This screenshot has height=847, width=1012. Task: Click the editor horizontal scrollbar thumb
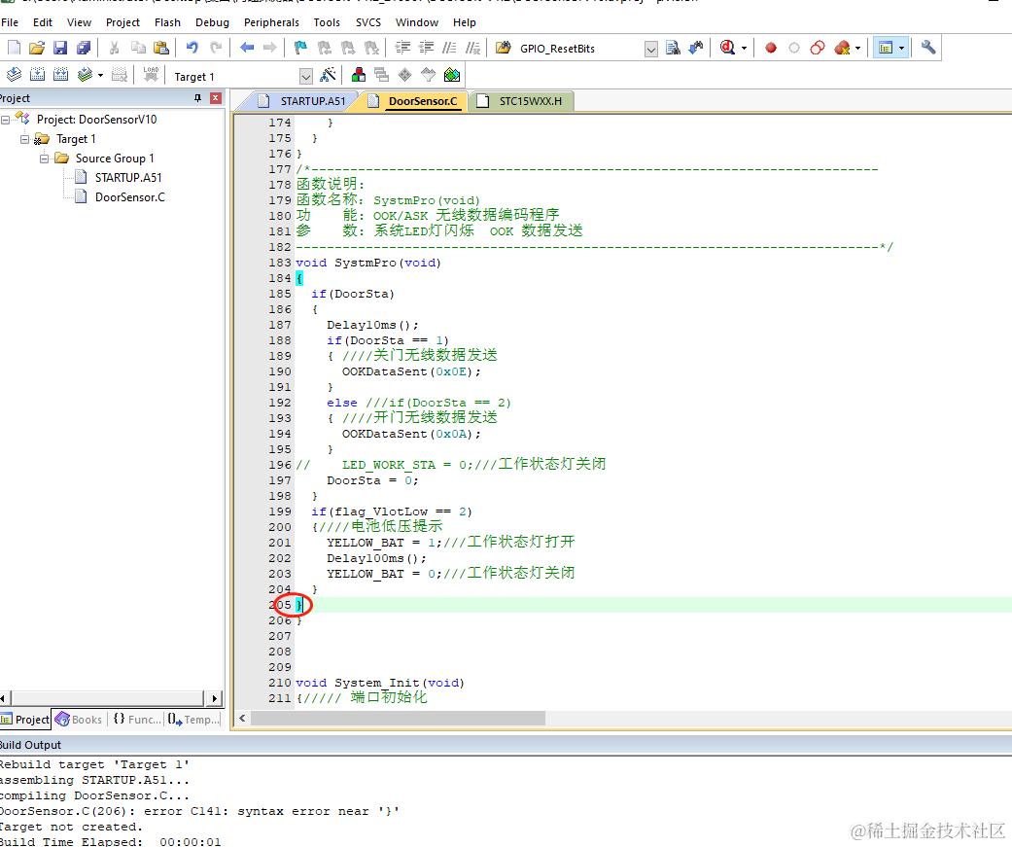(398, 718)
